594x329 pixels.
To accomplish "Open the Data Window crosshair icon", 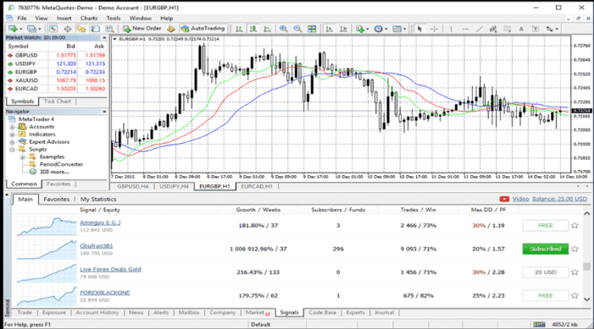I will [x=68, y=29].
